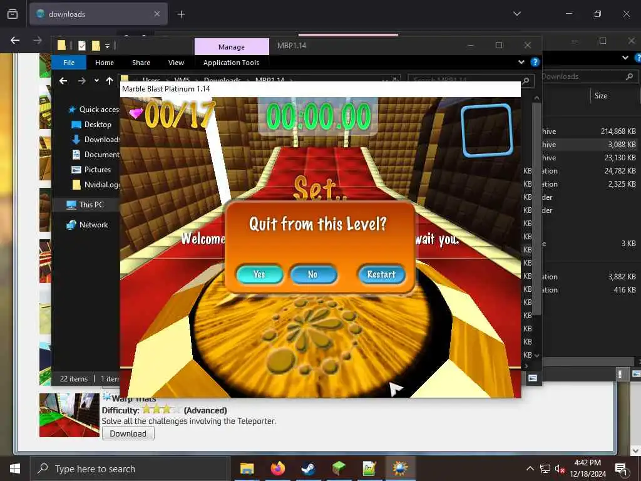Click the taskbar search box
This screenshot has width=641, height=481.
tap(130, 468)
